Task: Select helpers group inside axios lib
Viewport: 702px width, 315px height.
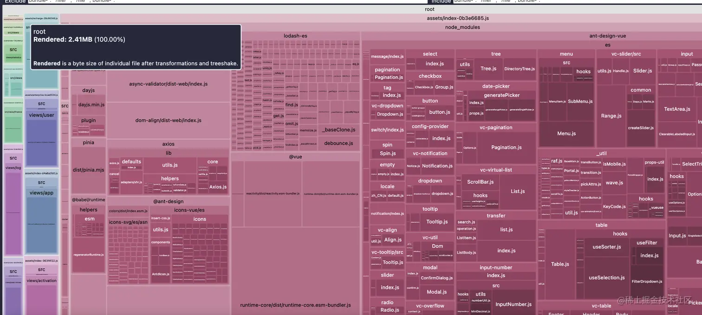Action: [x=170, y=178]
